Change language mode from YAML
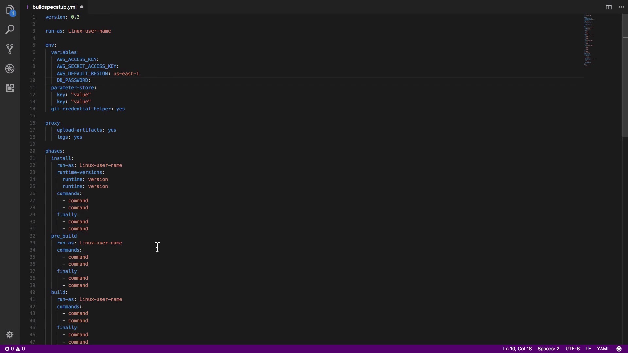Image resolution: width=628 pixels, height=353 pixels. [603, 349]
